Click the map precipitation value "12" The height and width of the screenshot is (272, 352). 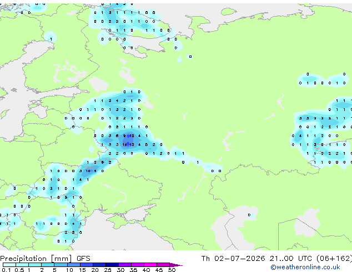click(132, 145)
